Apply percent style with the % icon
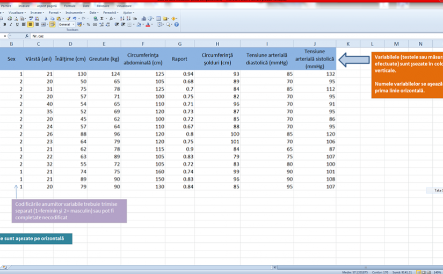The image size is (443, 274). [x=88, y=24]
